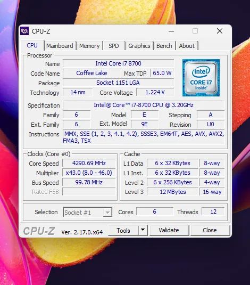Click the Intel Core i7 logo badge
The width and height of the screenshot is (250, 285).
tap(201, 78)
